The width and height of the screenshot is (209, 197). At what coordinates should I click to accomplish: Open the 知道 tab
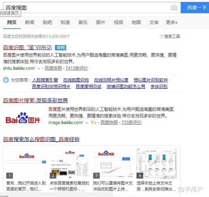coord(65,22)
